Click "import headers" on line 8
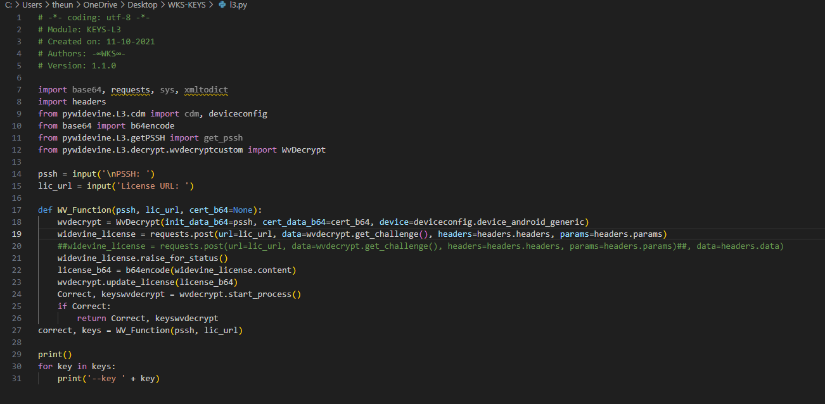This screenshot has width=825, height=404. click(72, 101)
